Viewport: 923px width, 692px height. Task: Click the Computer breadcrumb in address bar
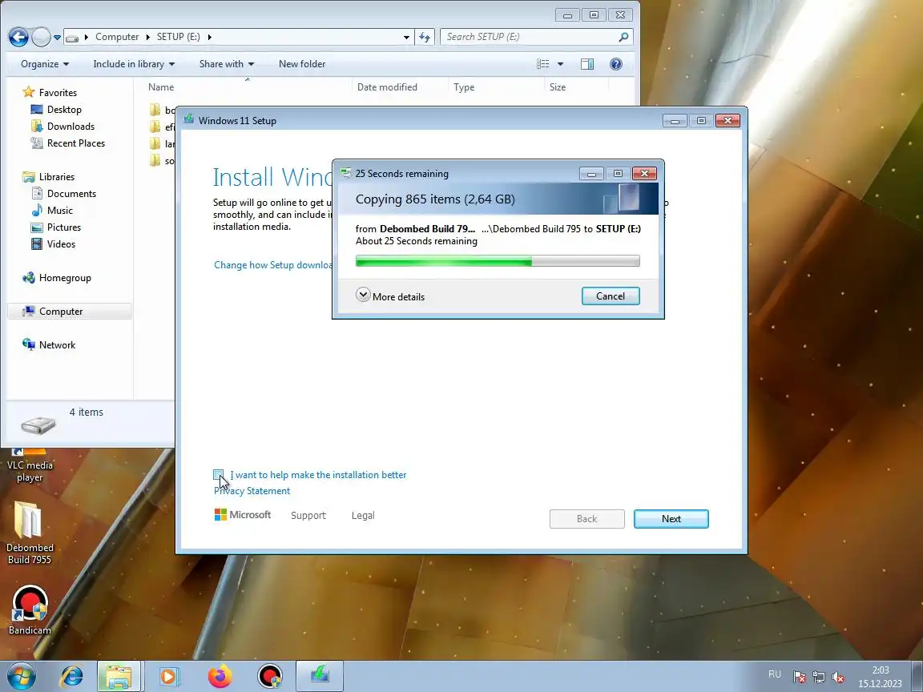click(x=117, y=37)
